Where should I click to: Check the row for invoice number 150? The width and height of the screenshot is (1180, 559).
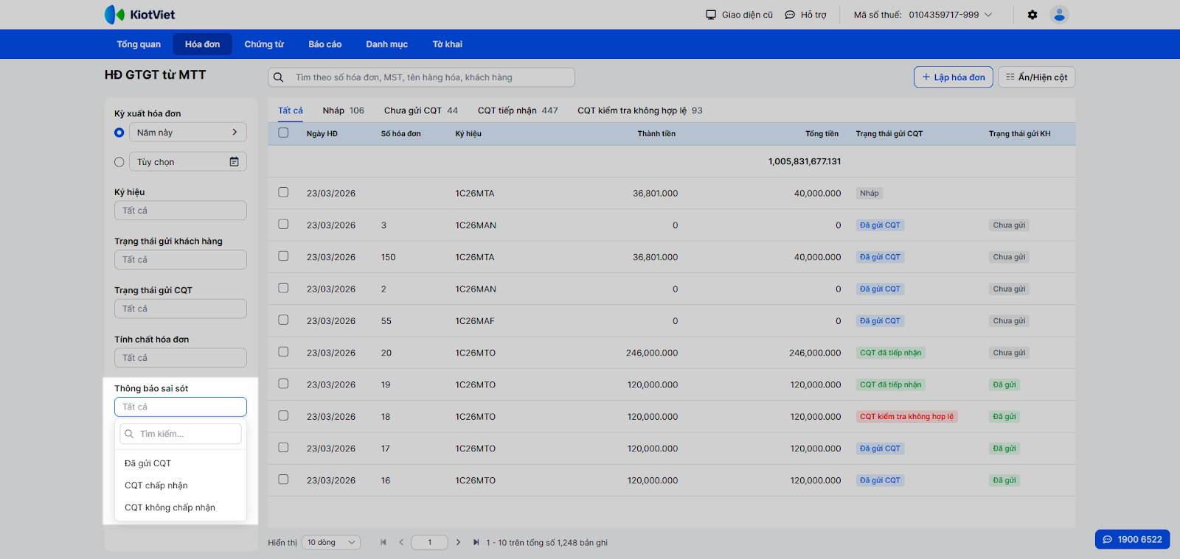(283, 256)
